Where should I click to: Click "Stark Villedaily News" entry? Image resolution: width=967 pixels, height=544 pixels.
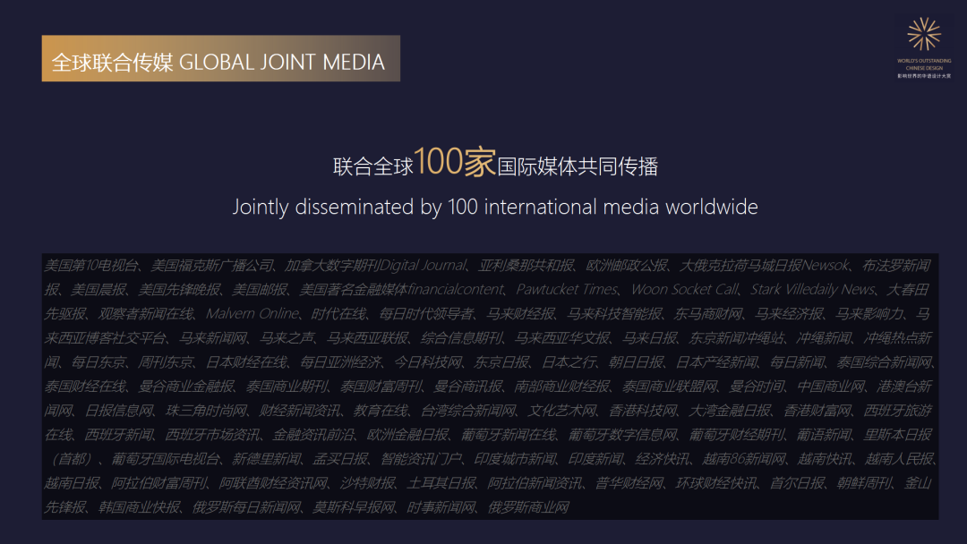click(x=812, y=290)
